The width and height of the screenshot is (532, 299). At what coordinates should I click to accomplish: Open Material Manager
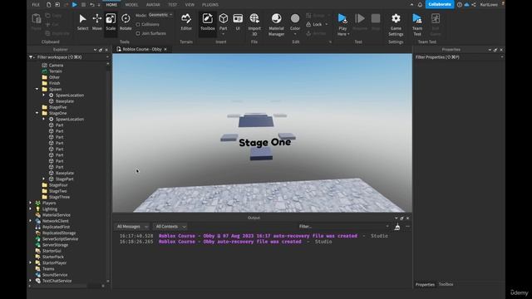click(276, 24)
